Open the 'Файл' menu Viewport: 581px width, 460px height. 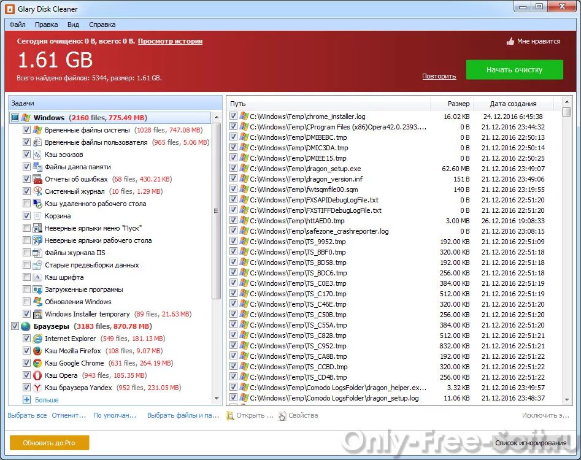tap(17, 25)
